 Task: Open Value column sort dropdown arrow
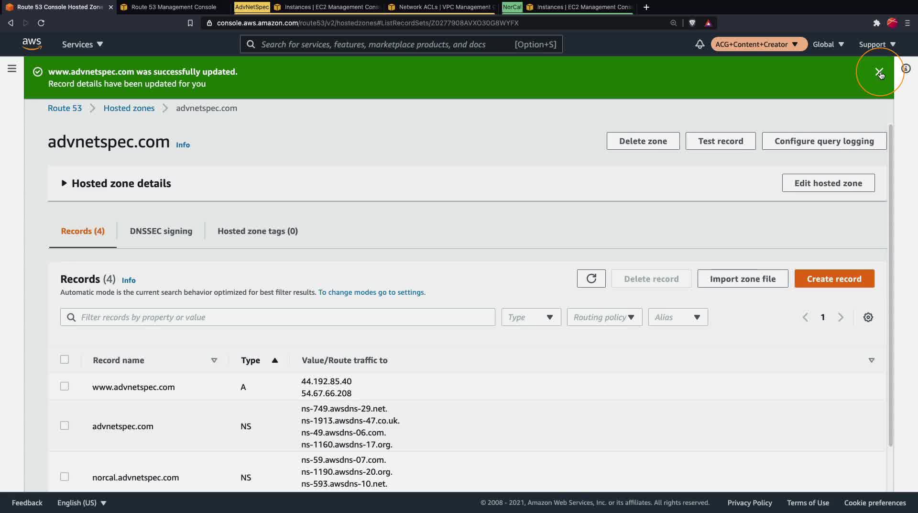coord(871,360)
